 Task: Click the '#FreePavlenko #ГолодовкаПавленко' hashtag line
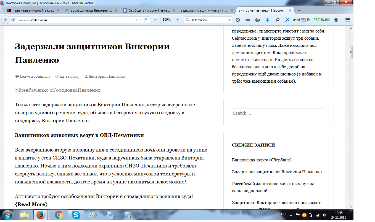pyautogui.click(x=58, y=90)
